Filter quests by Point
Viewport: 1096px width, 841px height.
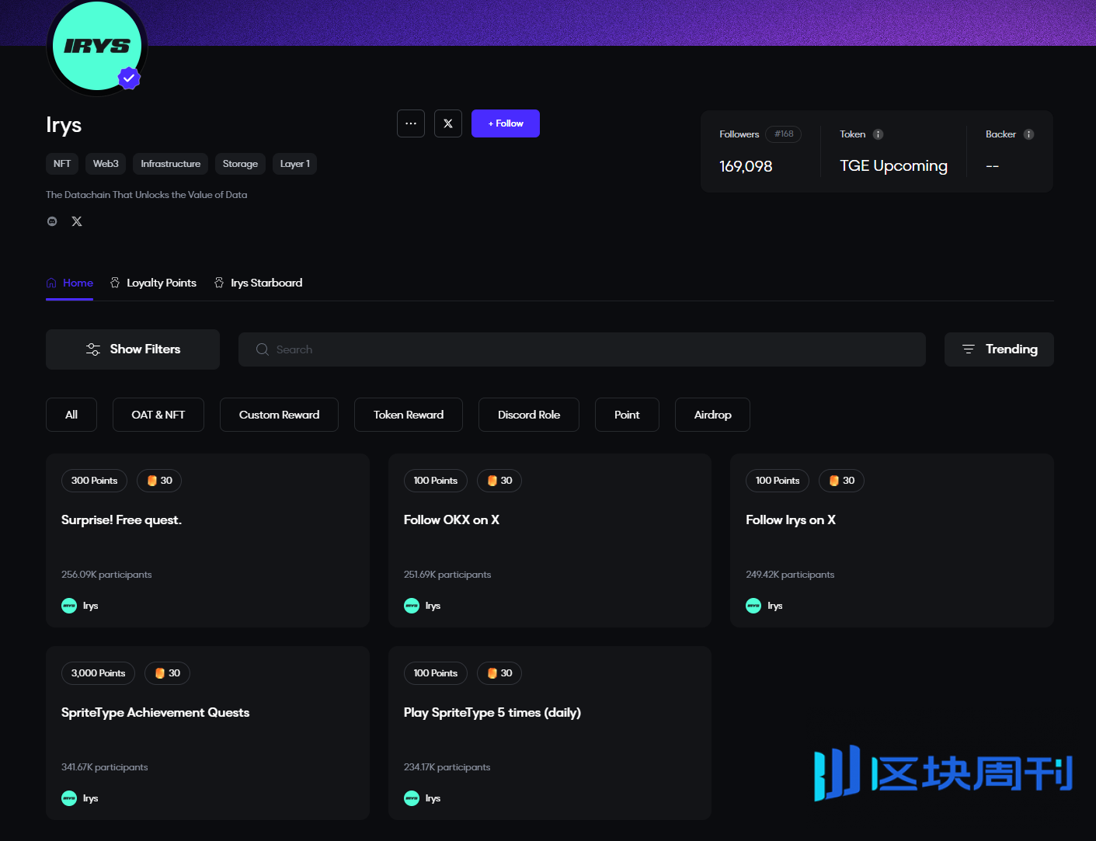click(627, 415)
